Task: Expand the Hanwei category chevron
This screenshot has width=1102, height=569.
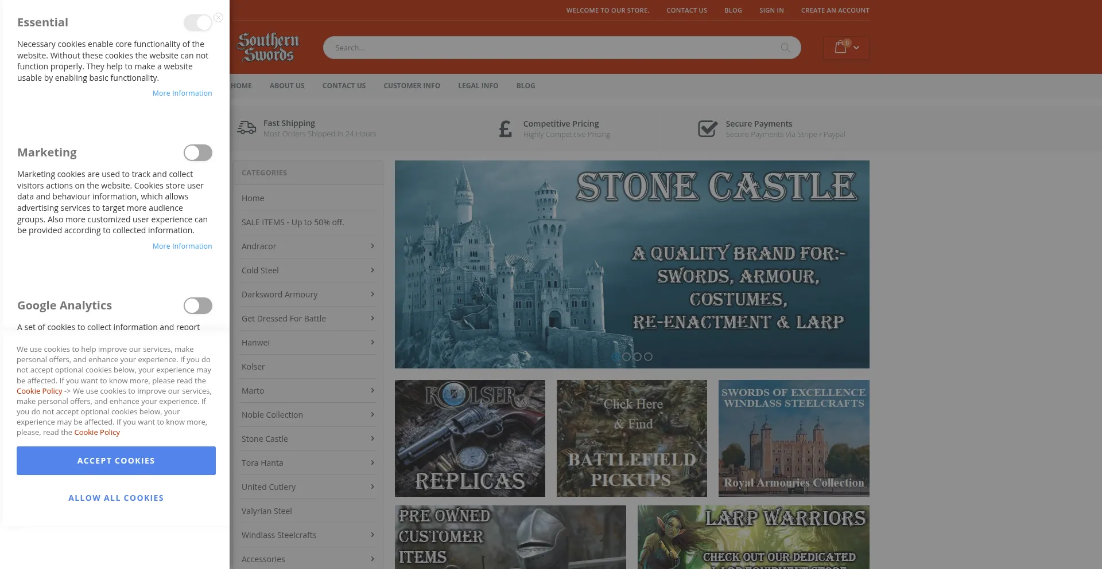Action: point(372,343)
